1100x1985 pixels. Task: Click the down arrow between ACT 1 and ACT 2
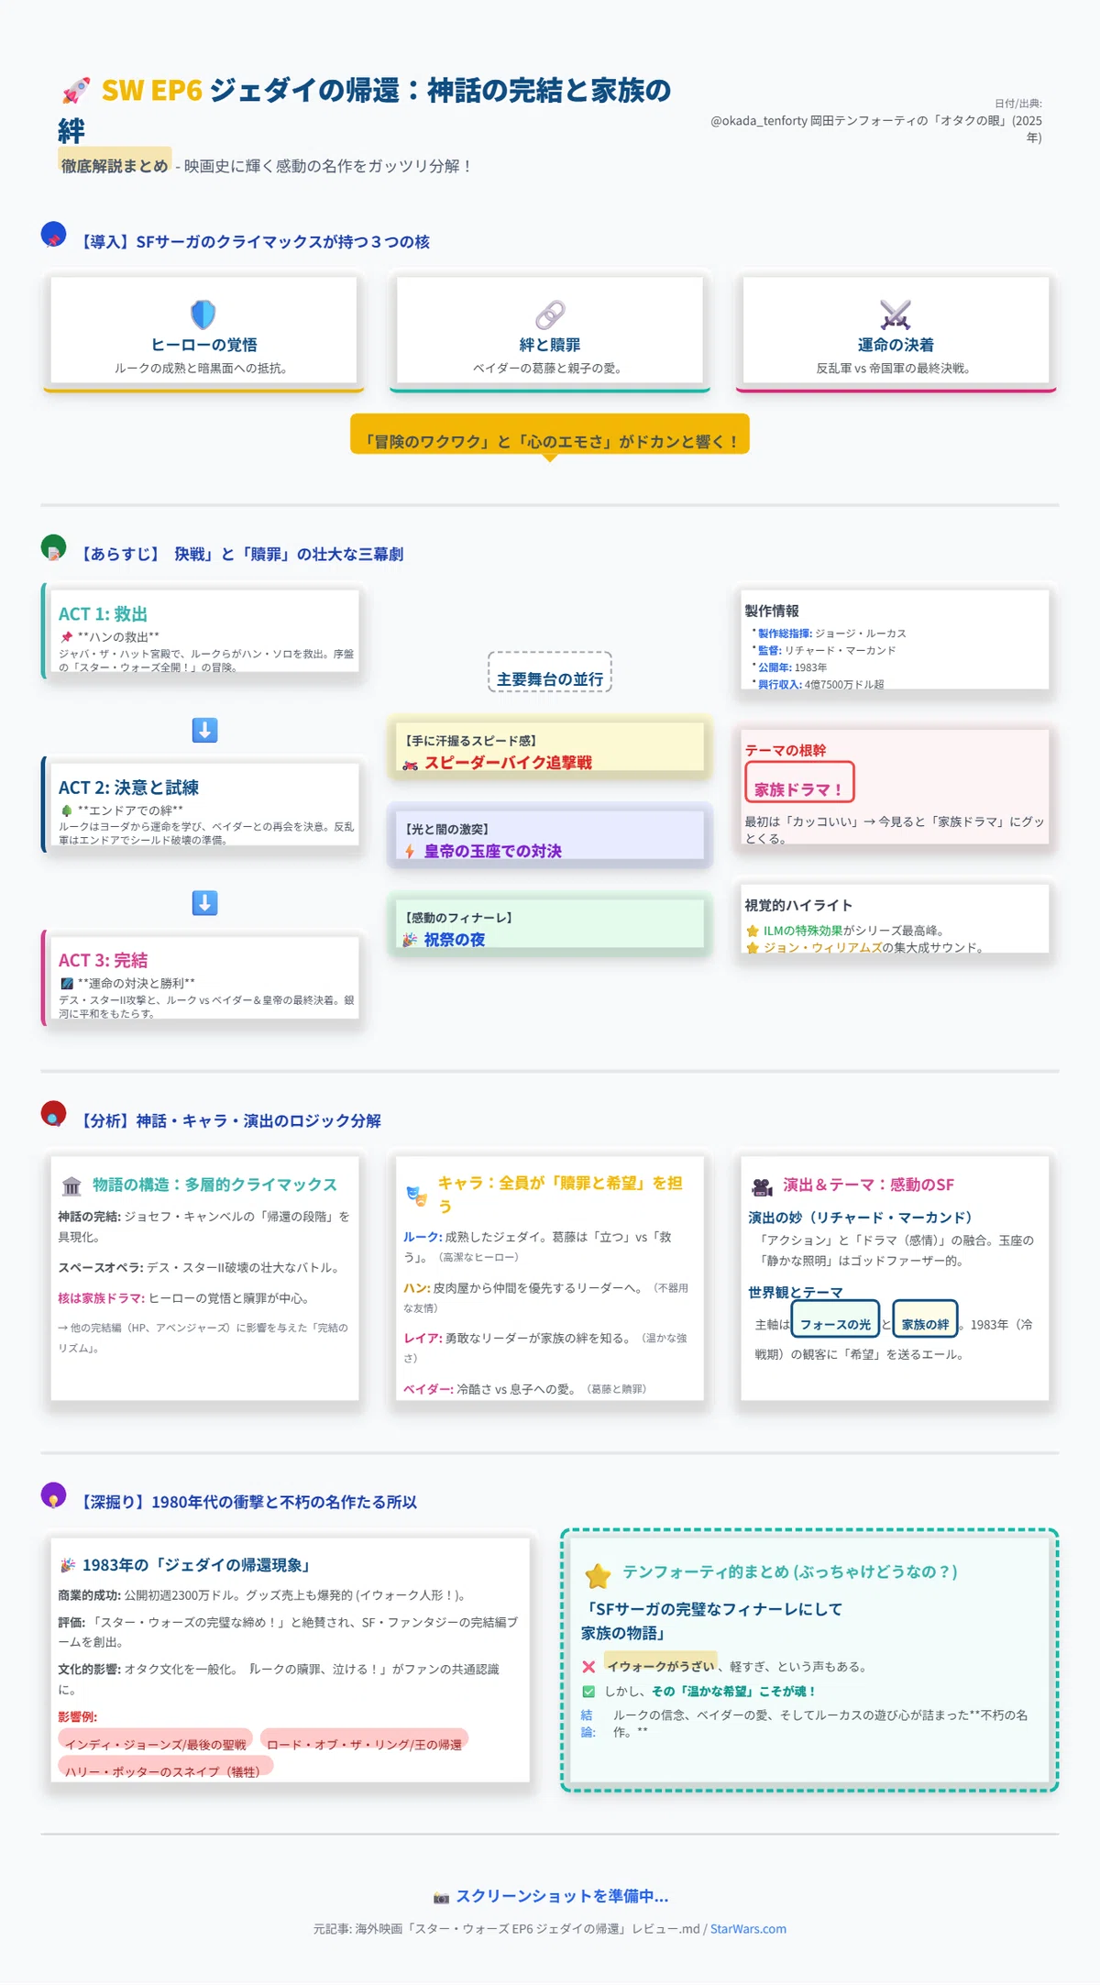(204, 731)
